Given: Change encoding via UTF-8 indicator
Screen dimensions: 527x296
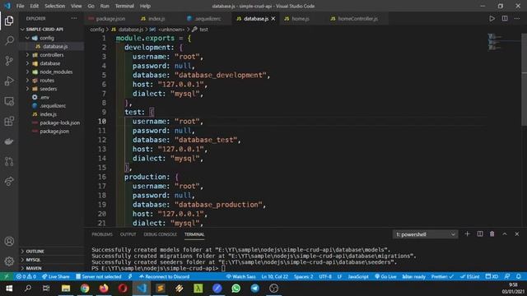Looking at the screenshot, I should point(325,276).
